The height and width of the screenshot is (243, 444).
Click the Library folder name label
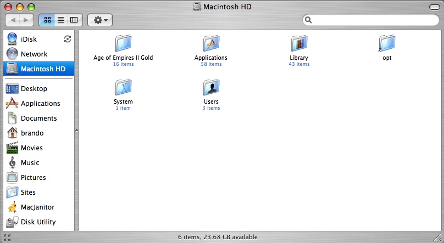(299, 58)
